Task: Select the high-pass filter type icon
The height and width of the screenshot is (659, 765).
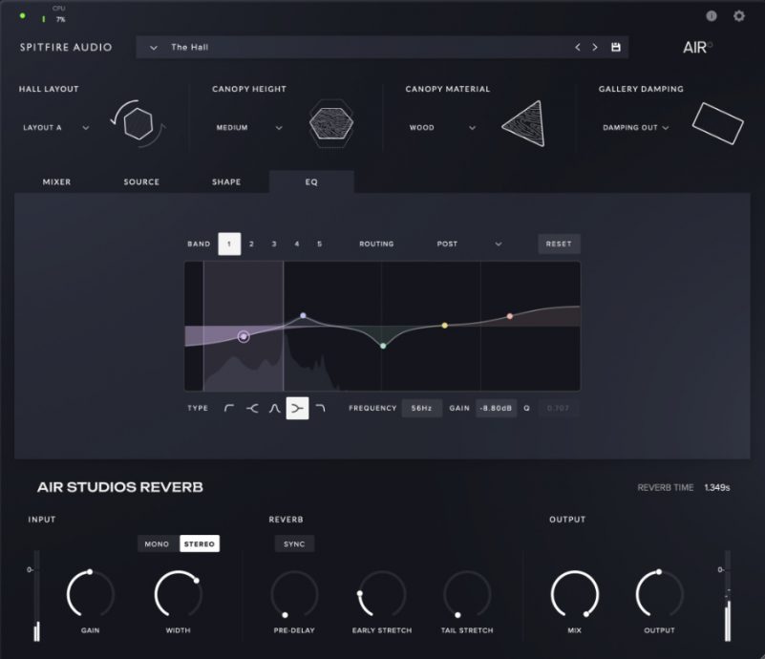Action: 227,408
